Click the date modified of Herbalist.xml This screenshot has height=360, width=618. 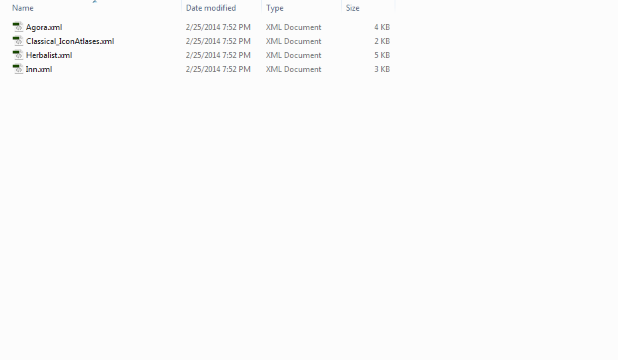218,55
